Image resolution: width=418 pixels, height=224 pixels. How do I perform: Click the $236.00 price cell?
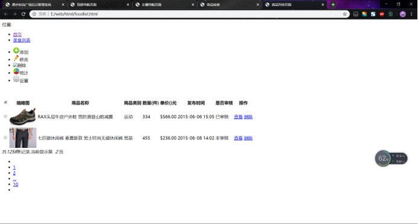(x=168, y=138)
